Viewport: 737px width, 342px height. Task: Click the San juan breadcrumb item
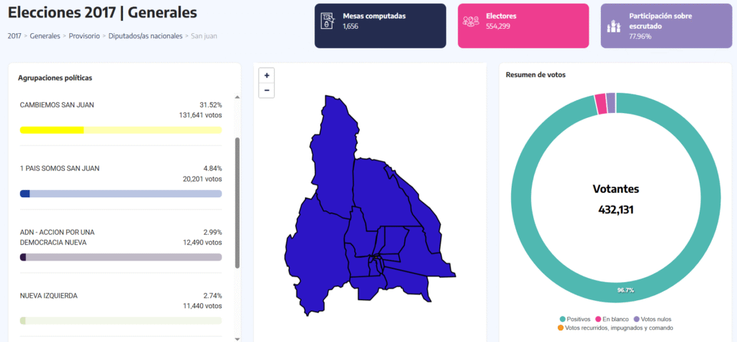click(x=204, y=36)
